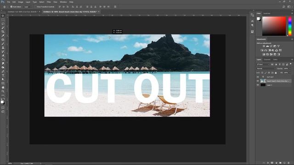Select the Rectangle shape tool

3,83
